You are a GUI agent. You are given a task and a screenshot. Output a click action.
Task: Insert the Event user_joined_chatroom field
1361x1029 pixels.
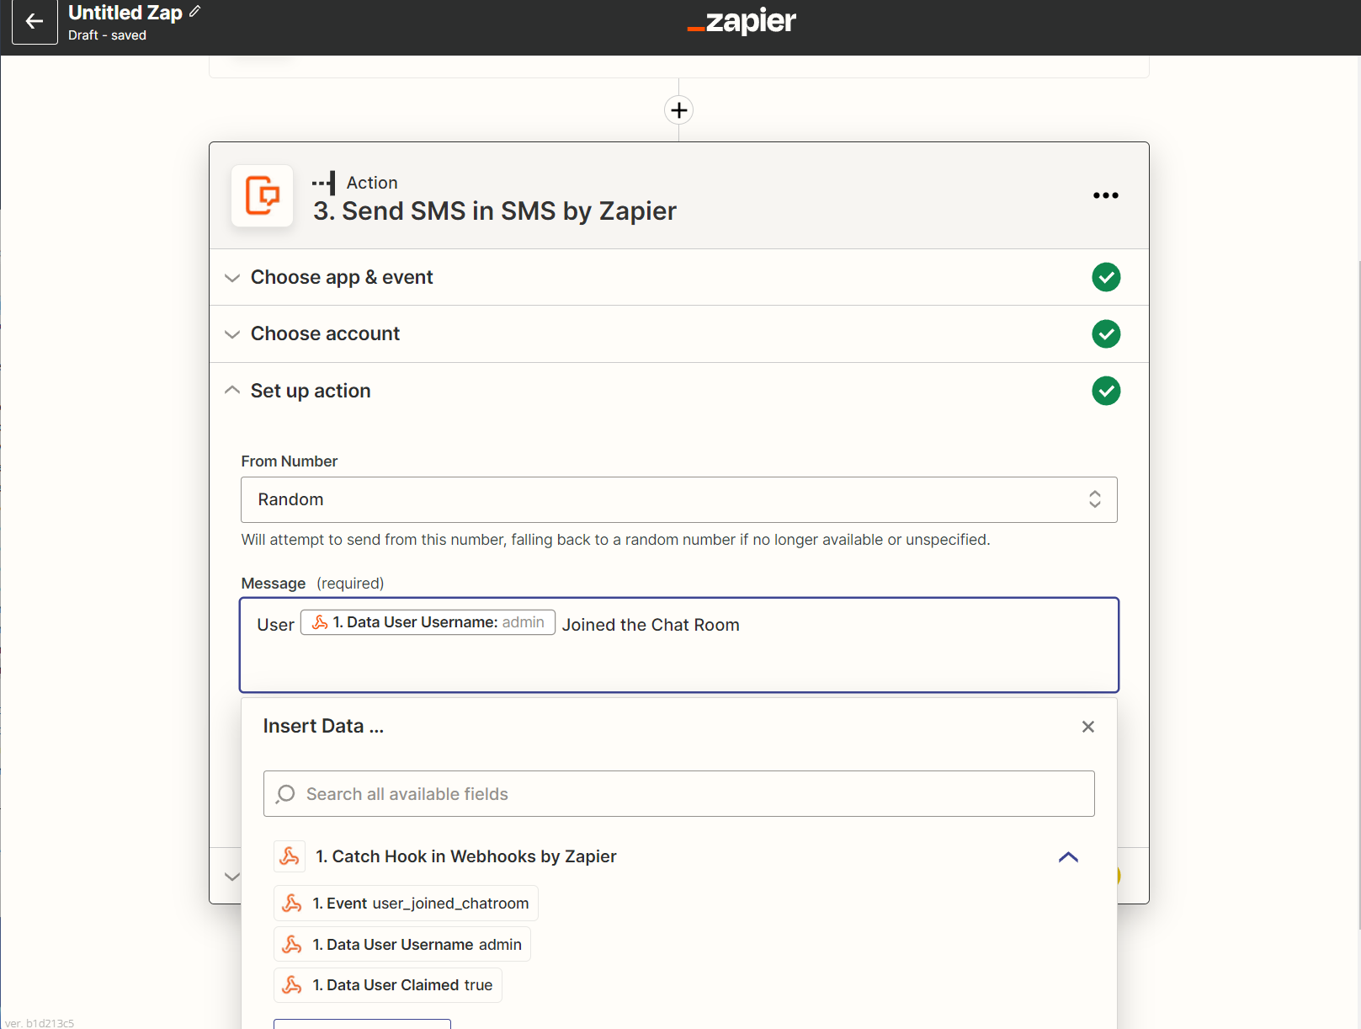[x=406, y=904]
